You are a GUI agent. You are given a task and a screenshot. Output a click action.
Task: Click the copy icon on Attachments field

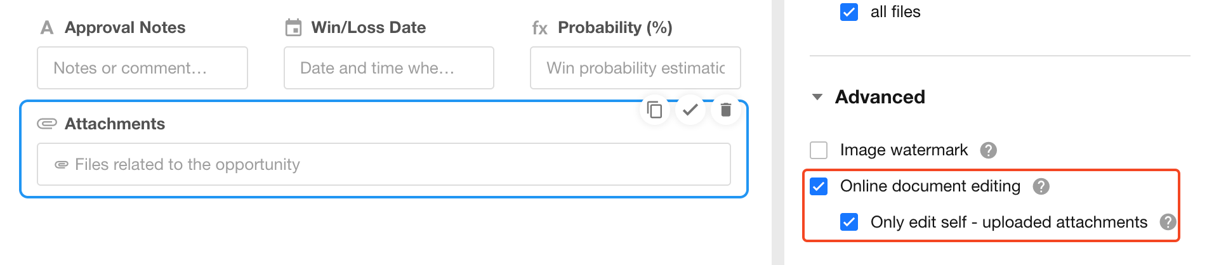tap(654, 110)
